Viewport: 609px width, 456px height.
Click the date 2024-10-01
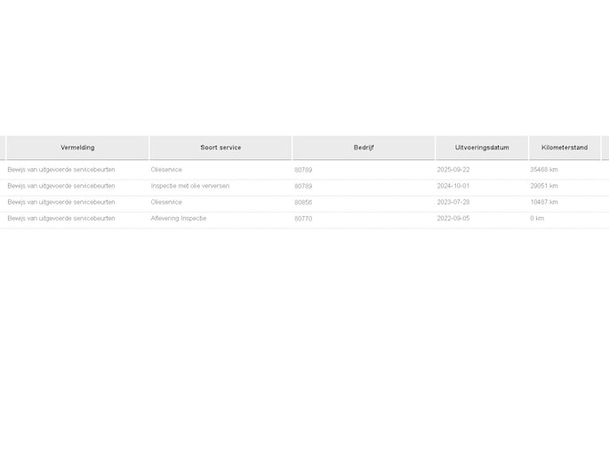click(x=453, y=186)
